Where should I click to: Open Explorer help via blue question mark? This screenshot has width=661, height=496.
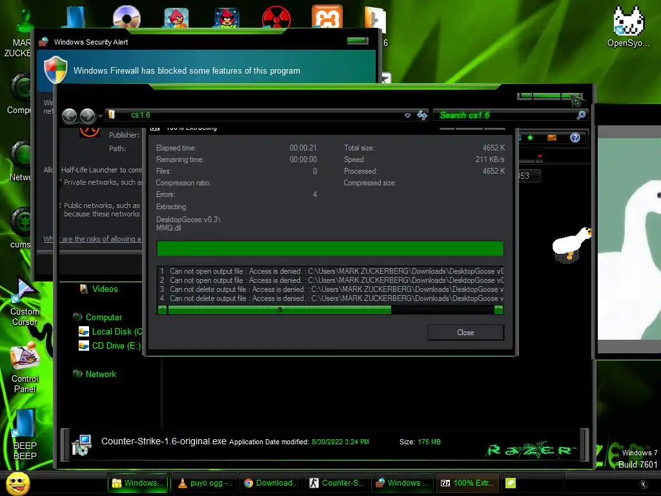575,138
